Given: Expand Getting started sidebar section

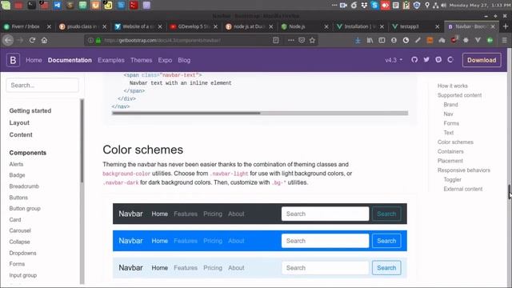Looking at the screenshot, I should point(30,110).
